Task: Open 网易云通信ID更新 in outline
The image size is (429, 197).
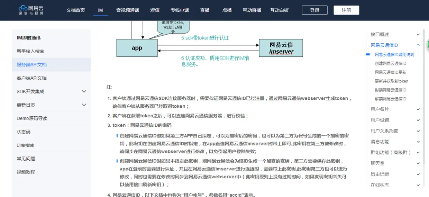Action: point(391,72)
